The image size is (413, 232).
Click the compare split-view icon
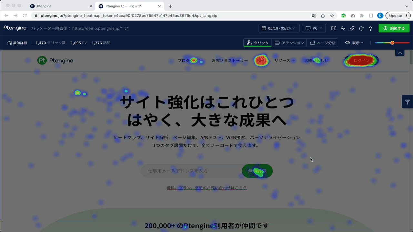[x=334, y=28]
